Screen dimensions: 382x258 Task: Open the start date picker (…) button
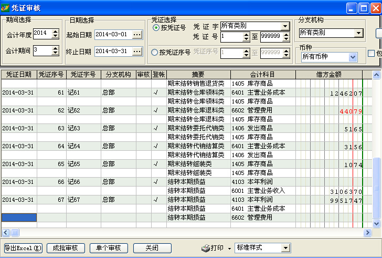pos(137,35)
